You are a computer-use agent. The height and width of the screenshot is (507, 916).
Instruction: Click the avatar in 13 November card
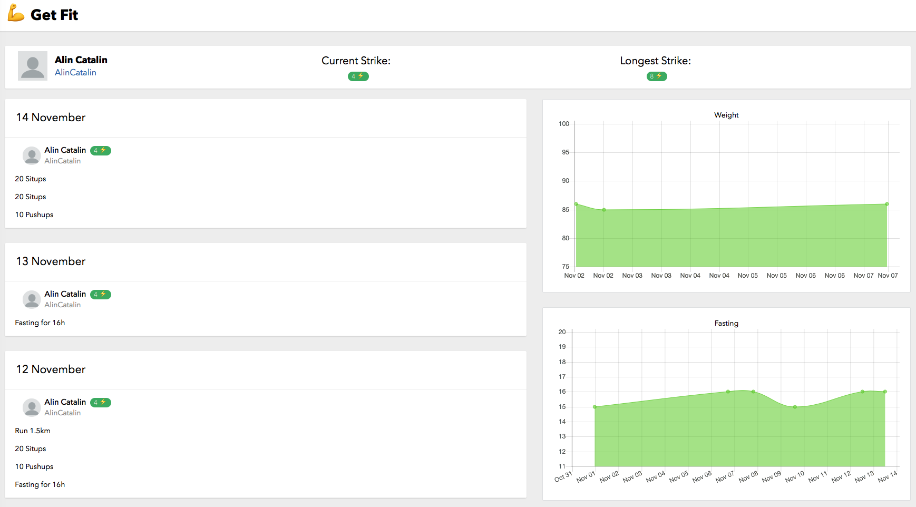coord(32,299)
